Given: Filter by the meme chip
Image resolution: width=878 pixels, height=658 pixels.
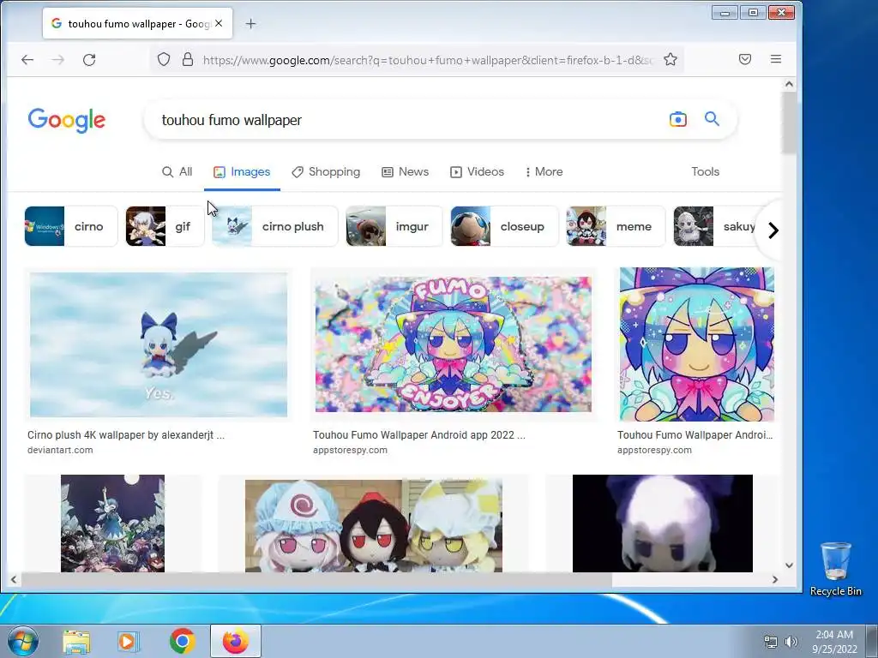Looking at the screenshot, I should (x=616, y=226).
